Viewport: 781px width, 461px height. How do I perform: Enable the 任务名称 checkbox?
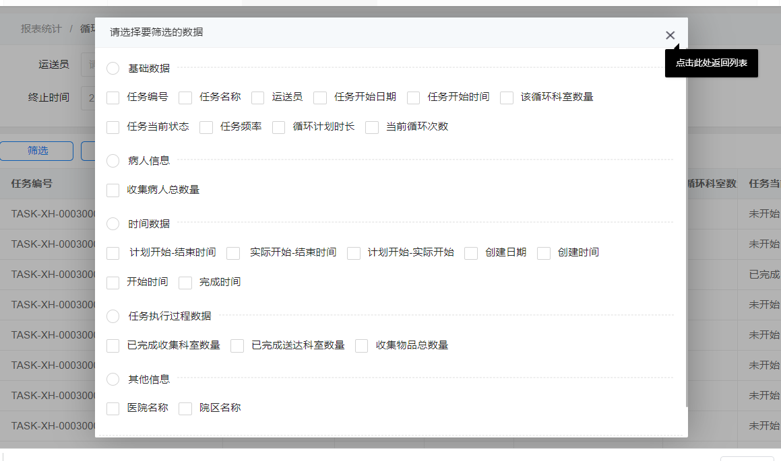[x=185, y=98]
